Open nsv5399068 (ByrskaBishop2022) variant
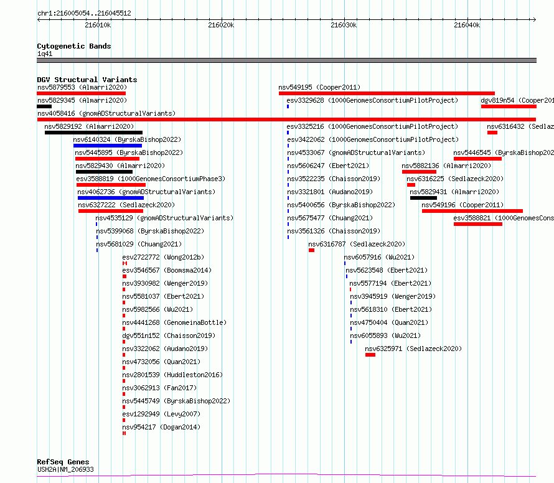This screenshot has width=554, height=483. (150, 231)
